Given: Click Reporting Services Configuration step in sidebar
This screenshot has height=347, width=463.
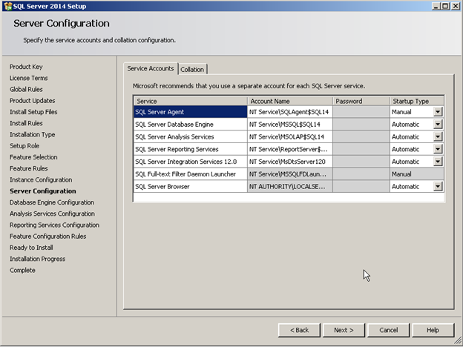Looking at the screenshot, I should pos(54,225).
